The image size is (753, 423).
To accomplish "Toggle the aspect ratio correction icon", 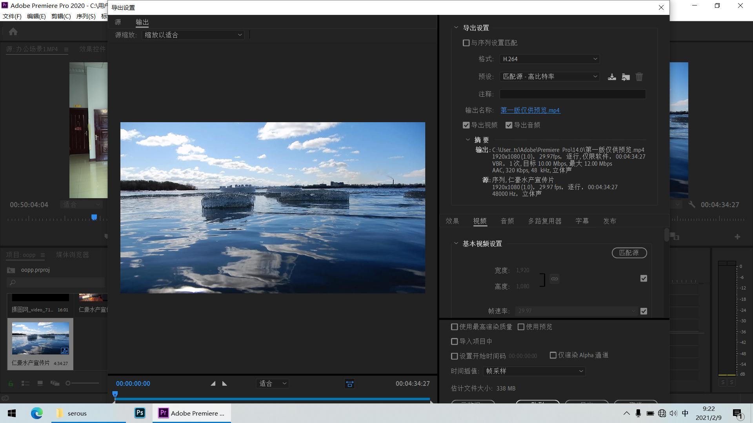I will pyautogui.click(x=349, y=384).
